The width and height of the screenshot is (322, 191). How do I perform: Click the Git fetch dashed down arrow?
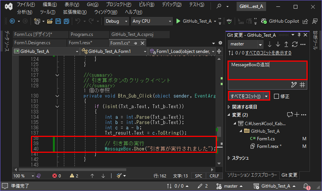pyautogui.click(x=269, y=44)
